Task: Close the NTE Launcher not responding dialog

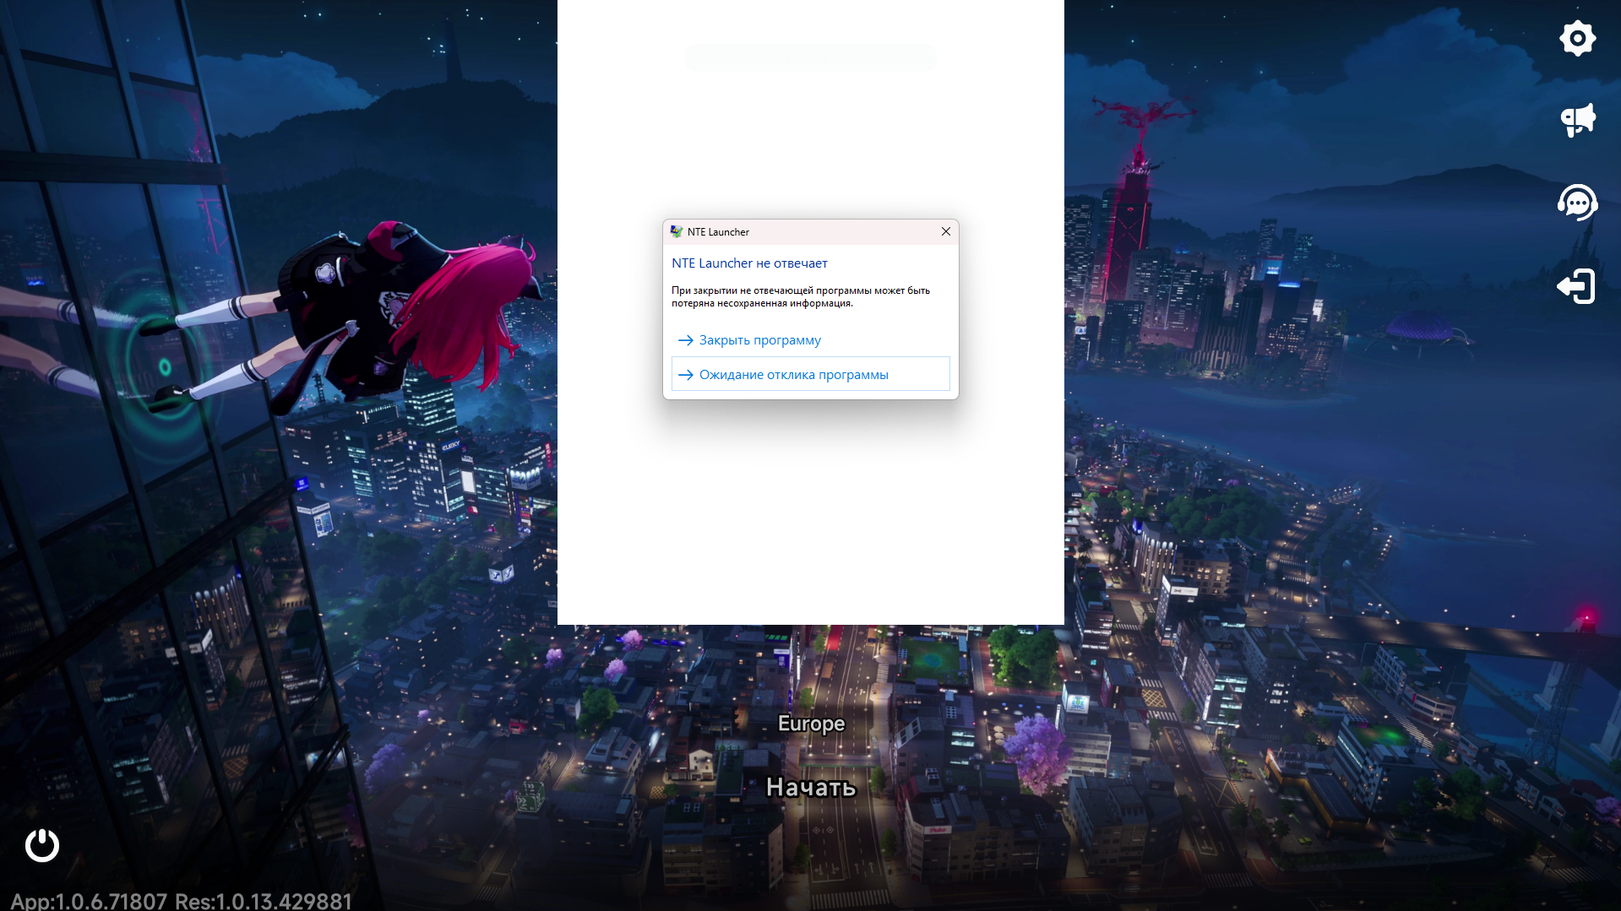Action: [x=945, y=231]
